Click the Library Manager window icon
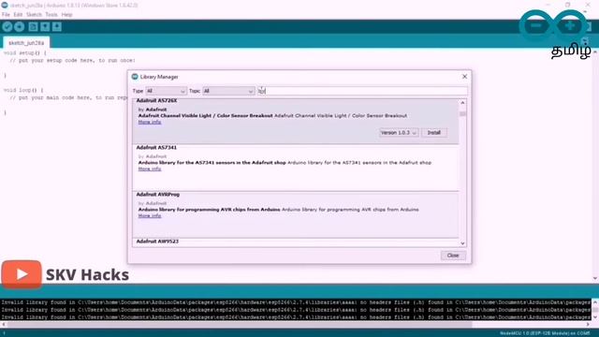The width and height of the screenshot is (599, 337). (x=135, y=77)
